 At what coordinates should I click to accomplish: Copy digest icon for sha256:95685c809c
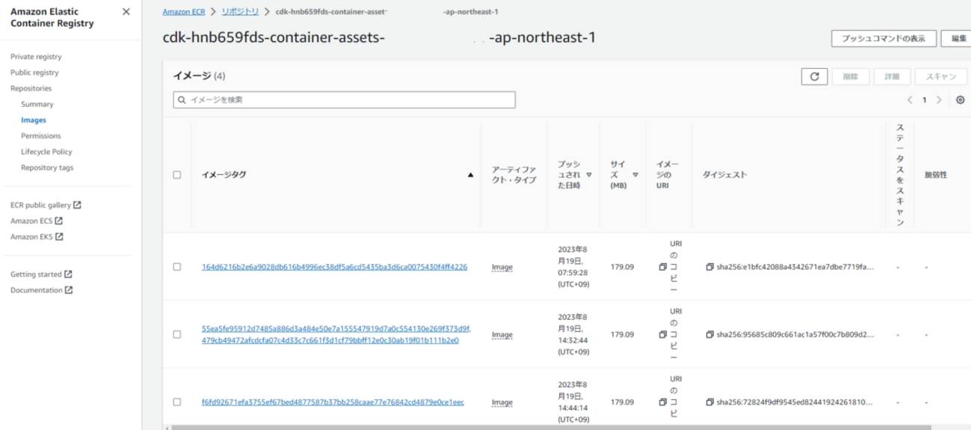coord(709,335)
